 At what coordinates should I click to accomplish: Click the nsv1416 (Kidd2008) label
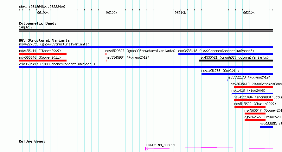248,91
